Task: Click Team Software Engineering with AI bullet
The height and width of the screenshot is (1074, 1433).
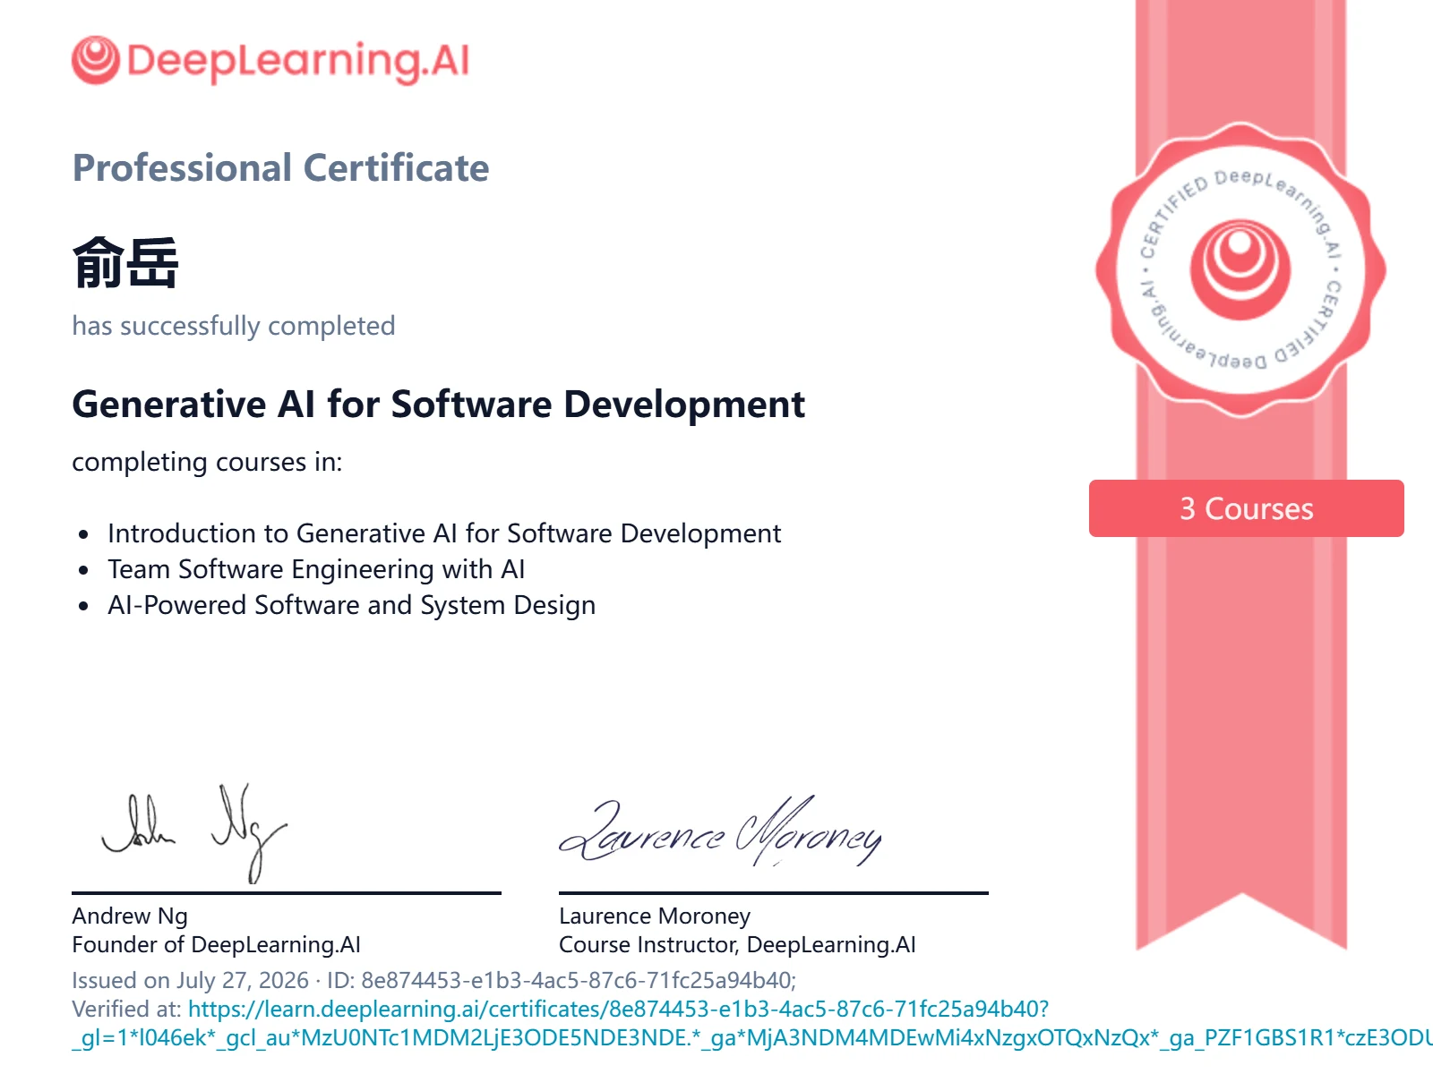Action: pyautogui.click(x=316, y=569)
